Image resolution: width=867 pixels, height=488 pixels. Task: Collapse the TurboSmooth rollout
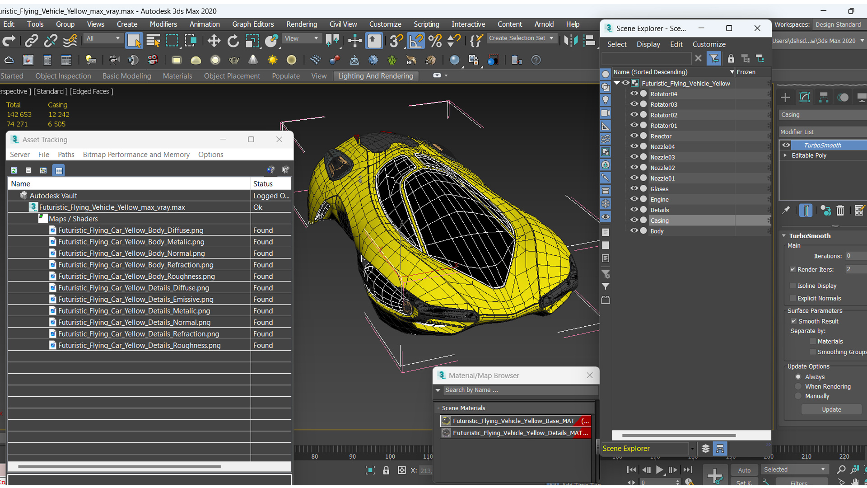[784, 236]
